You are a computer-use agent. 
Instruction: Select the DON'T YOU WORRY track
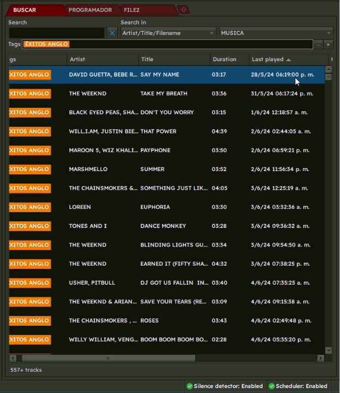167,112
